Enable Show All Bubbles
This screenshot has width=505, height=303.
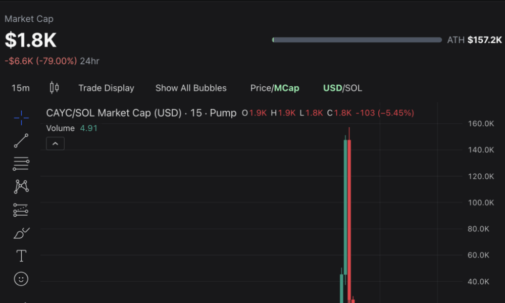point(191,87)
